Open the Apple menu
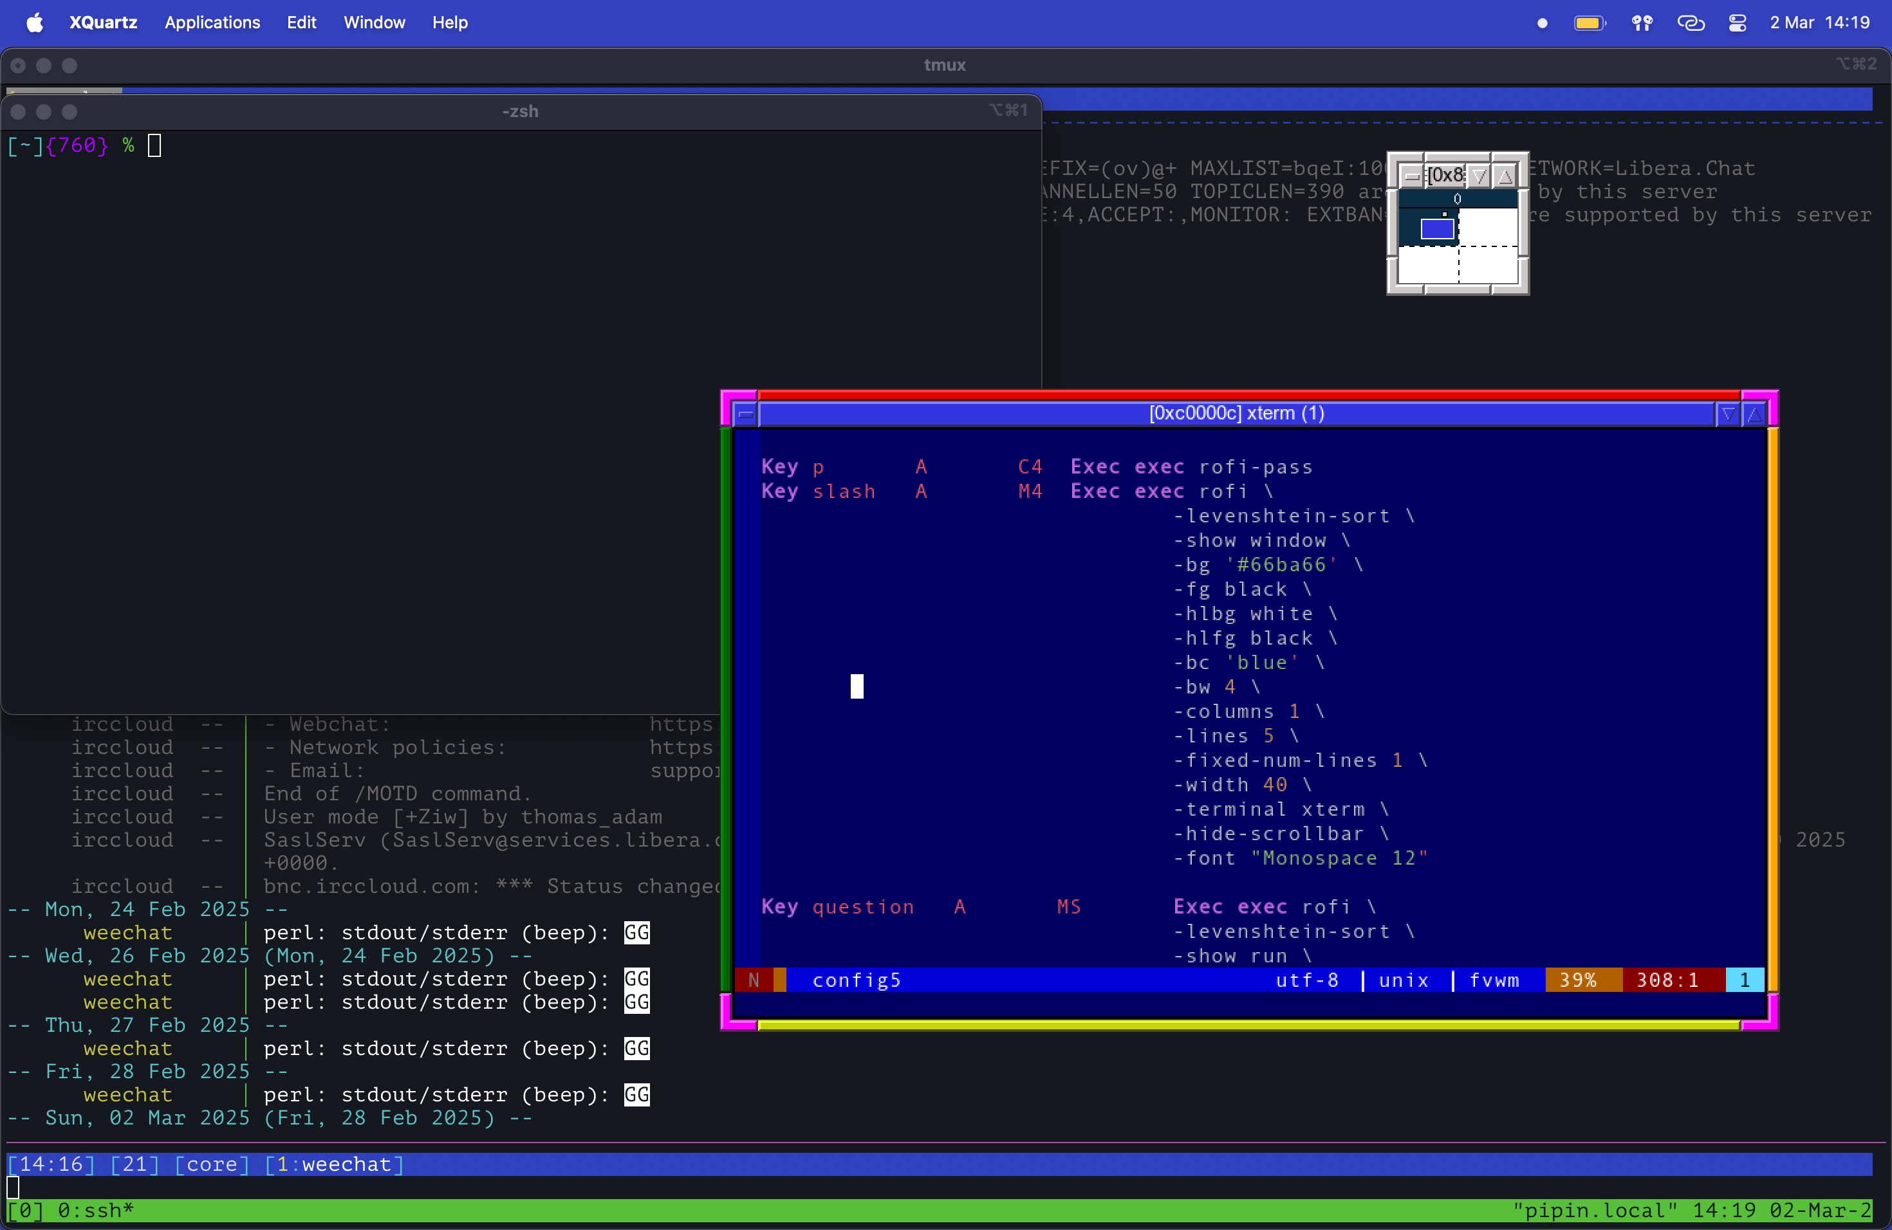Screen dimensions: 1892x1230 click(x=34, y=23)
